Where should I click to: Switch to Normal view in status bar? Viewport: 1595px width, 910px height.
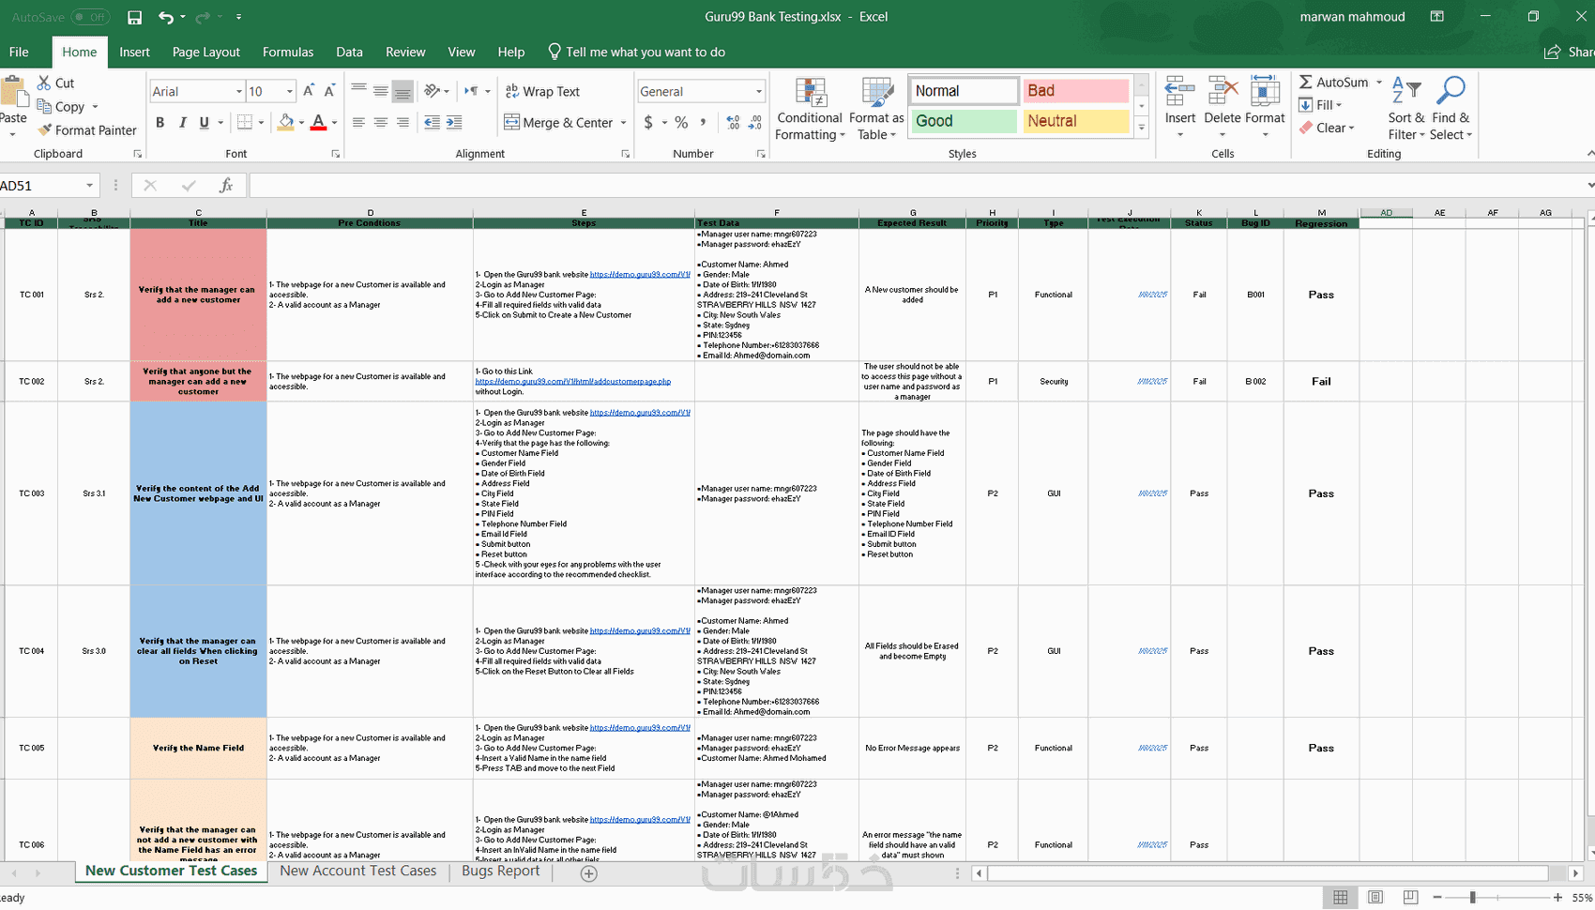pos(1341,898)
